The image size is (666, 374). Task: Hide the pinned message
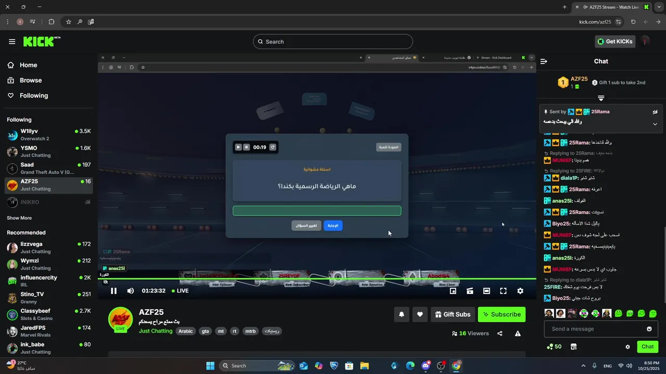coord(655,112)
